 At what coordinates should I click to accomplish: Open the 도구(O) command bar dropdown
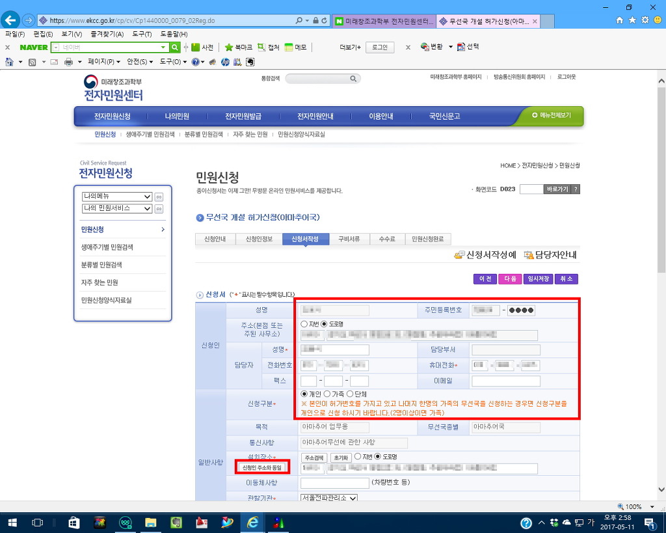(x=173, y=62)
